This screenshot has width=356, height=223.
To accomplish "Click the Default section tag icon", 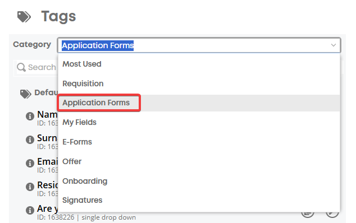I will [x=25, y=94].
